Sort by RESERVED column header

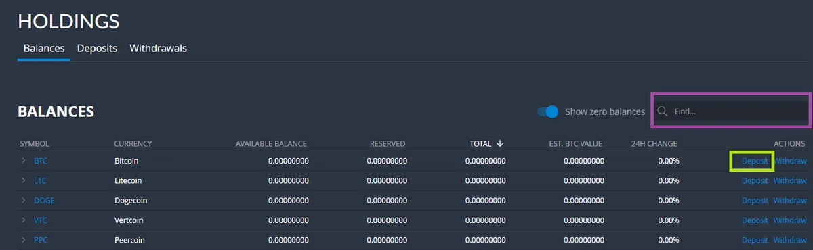pos(388,143)
